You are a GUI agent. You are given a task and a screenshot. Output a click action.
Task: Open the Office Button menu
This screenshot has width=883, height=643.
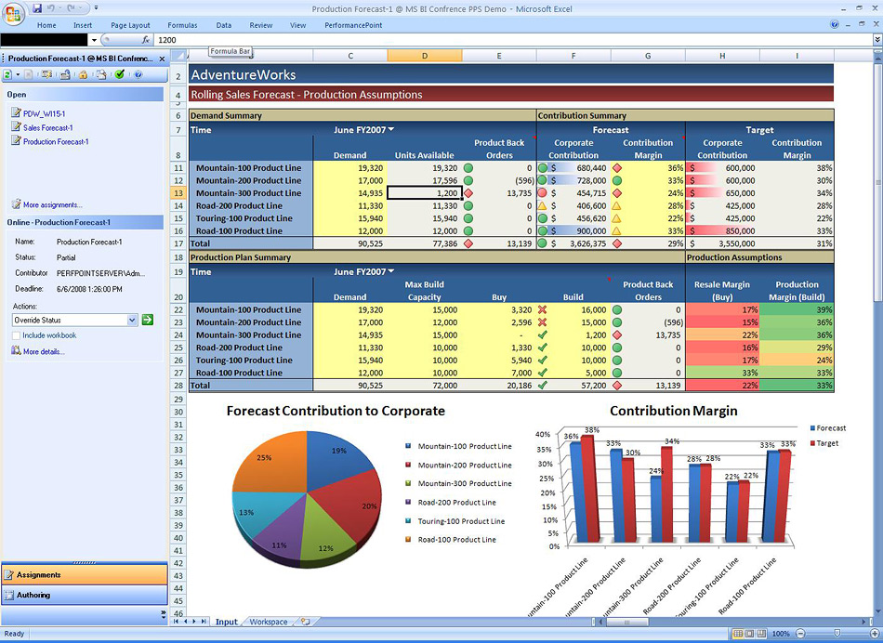tap(13, 14)
